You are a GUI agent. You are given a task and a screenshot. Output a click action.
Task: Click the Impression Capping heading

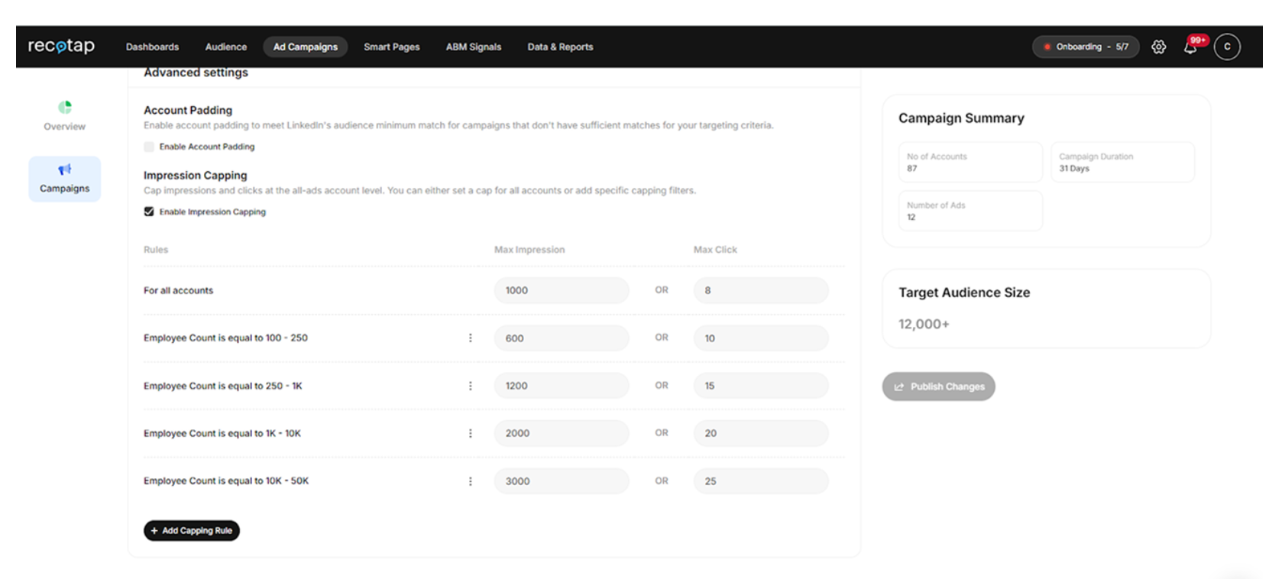[x=196, y=175]
